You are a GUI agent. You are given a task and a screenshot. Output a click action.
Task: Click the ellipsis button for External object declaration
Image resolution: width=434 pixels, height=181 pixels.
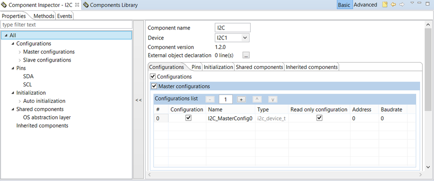click(246, 55)
